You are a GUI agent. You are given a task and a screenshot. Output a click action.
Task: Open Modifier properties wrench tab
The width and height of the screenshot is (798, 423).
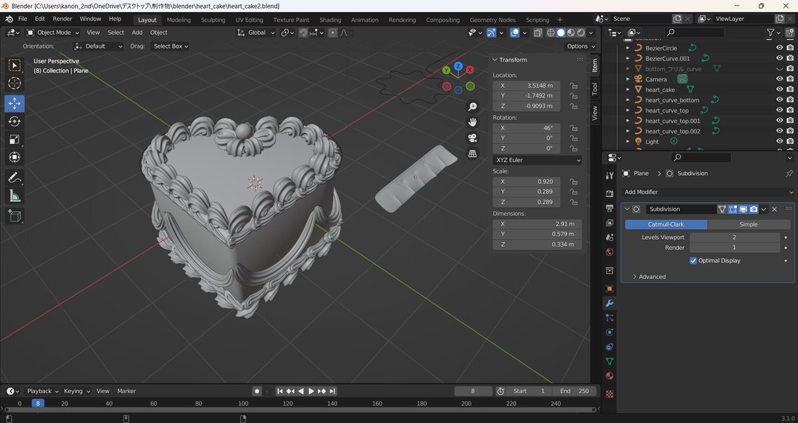(x=609, y=303)
